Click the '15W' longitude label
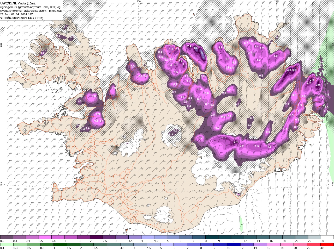334x250 pixels. [276, 1]
